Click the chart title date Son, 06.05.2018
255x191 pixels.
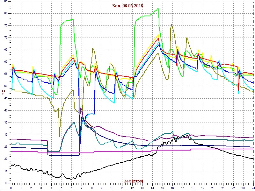coord(127,5)
